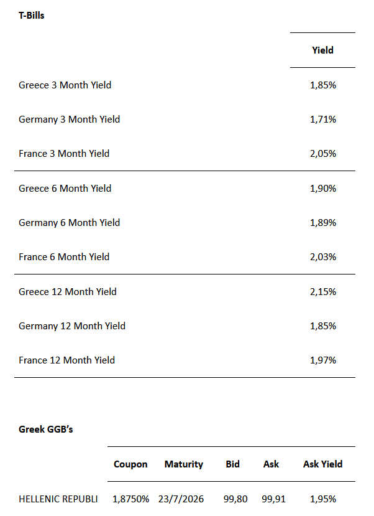Viewport: 374px width, 516px height.
Task: Select the Greece 3 Month Yield row label
Action: [x=65, y=85]
